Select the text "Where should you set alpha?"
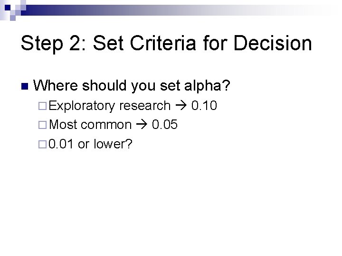 pos(133,86)
